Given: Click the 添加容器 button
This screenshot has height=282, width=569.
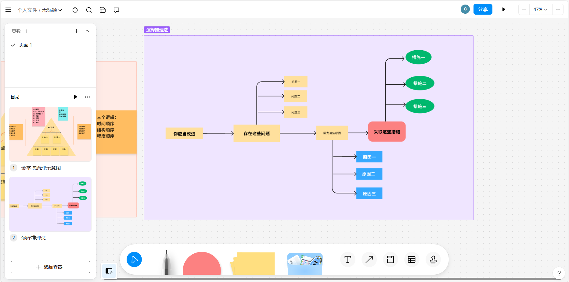Looking at the screenshot, I should tap(50, 267).
